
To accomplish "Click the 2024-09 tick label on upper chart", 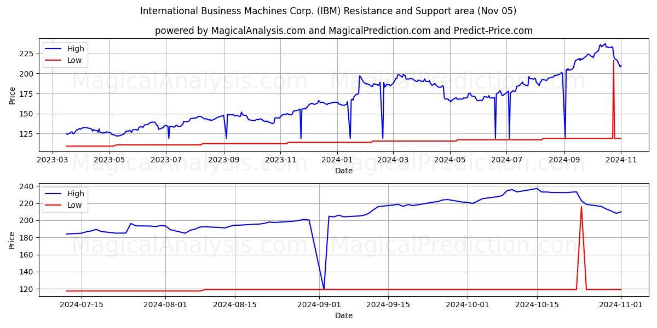I will coord(564,160).
